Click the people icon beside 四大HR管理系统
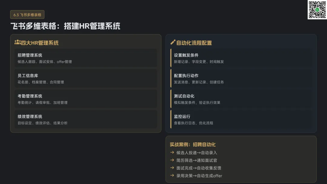327x184 pixels. coord(18,43)
